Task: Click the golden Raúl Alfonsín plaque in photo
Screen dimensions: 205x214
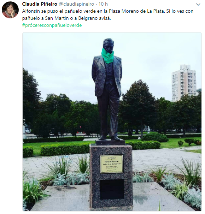Action: coord(112,164)
